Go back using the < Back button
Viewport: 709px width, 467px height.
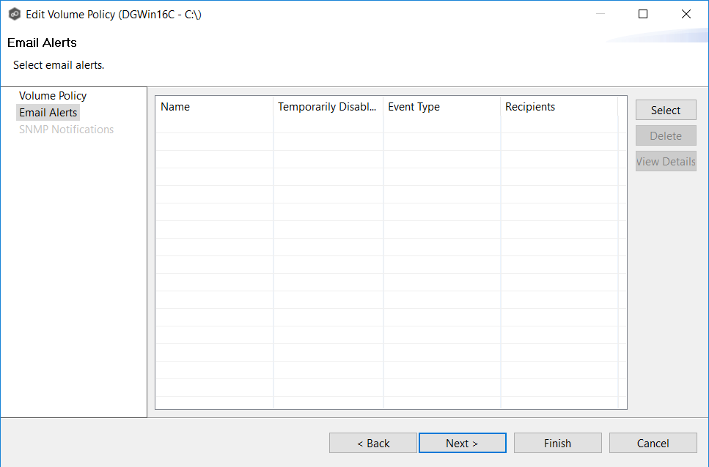click(373, 443)
